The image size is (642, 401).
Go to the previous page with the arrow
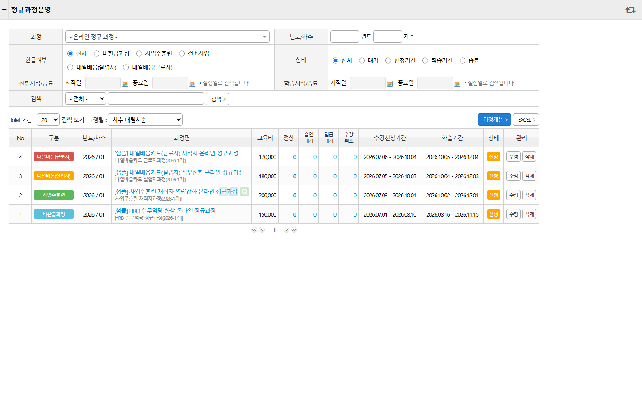point(262,230)
